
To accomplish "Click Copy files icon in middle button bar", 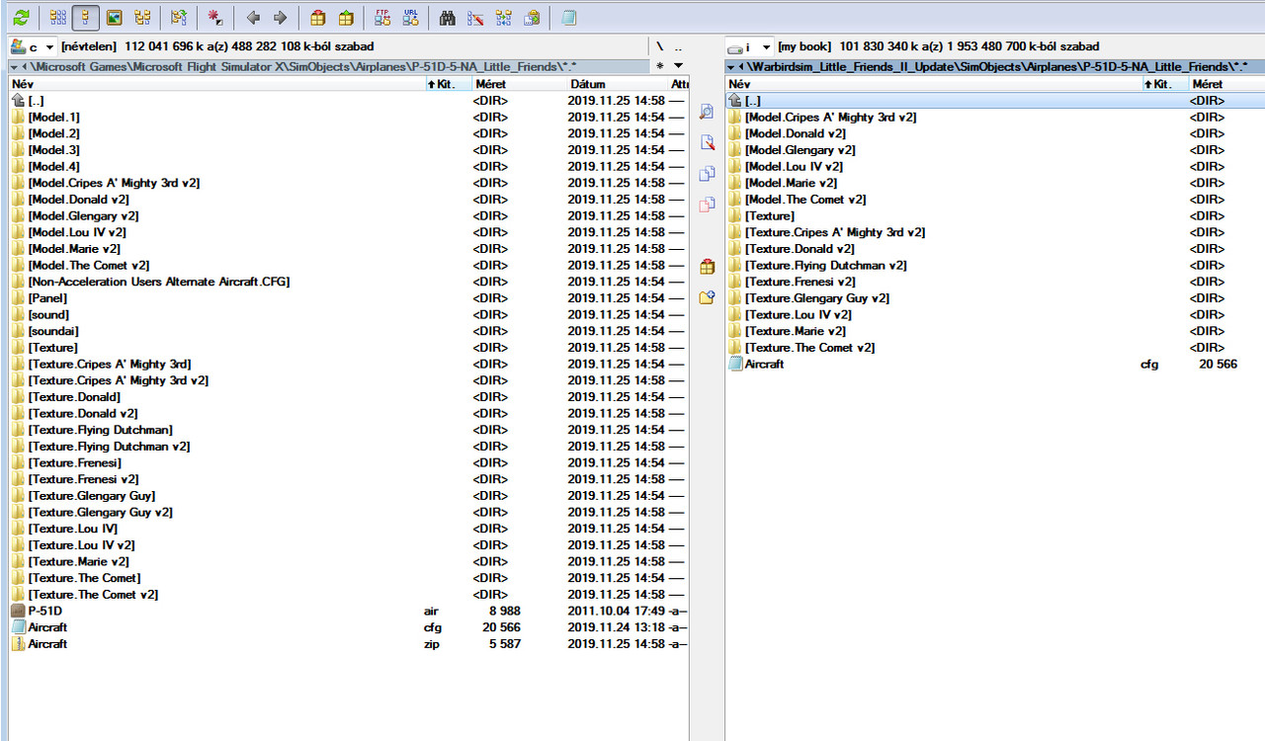I will pyautogui.click(x=707, y=174).
